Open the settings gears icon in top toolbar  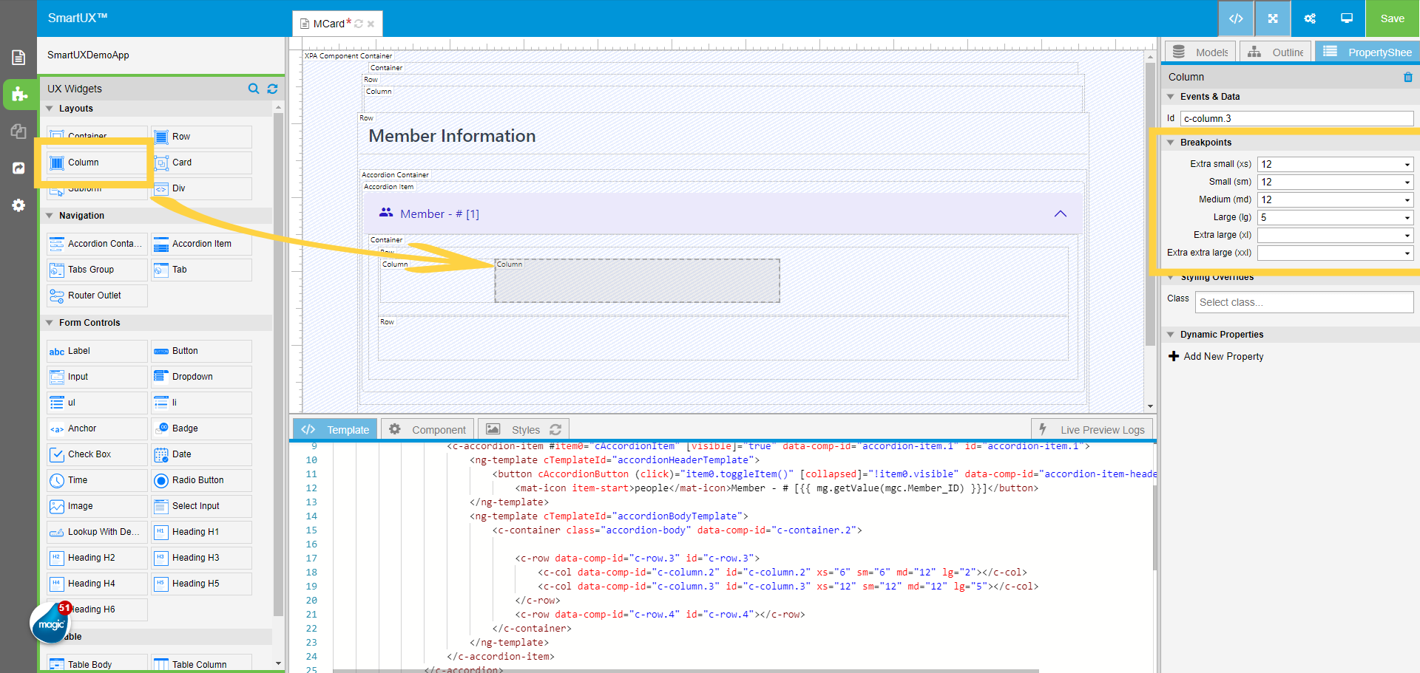[x=1309, y=18]
